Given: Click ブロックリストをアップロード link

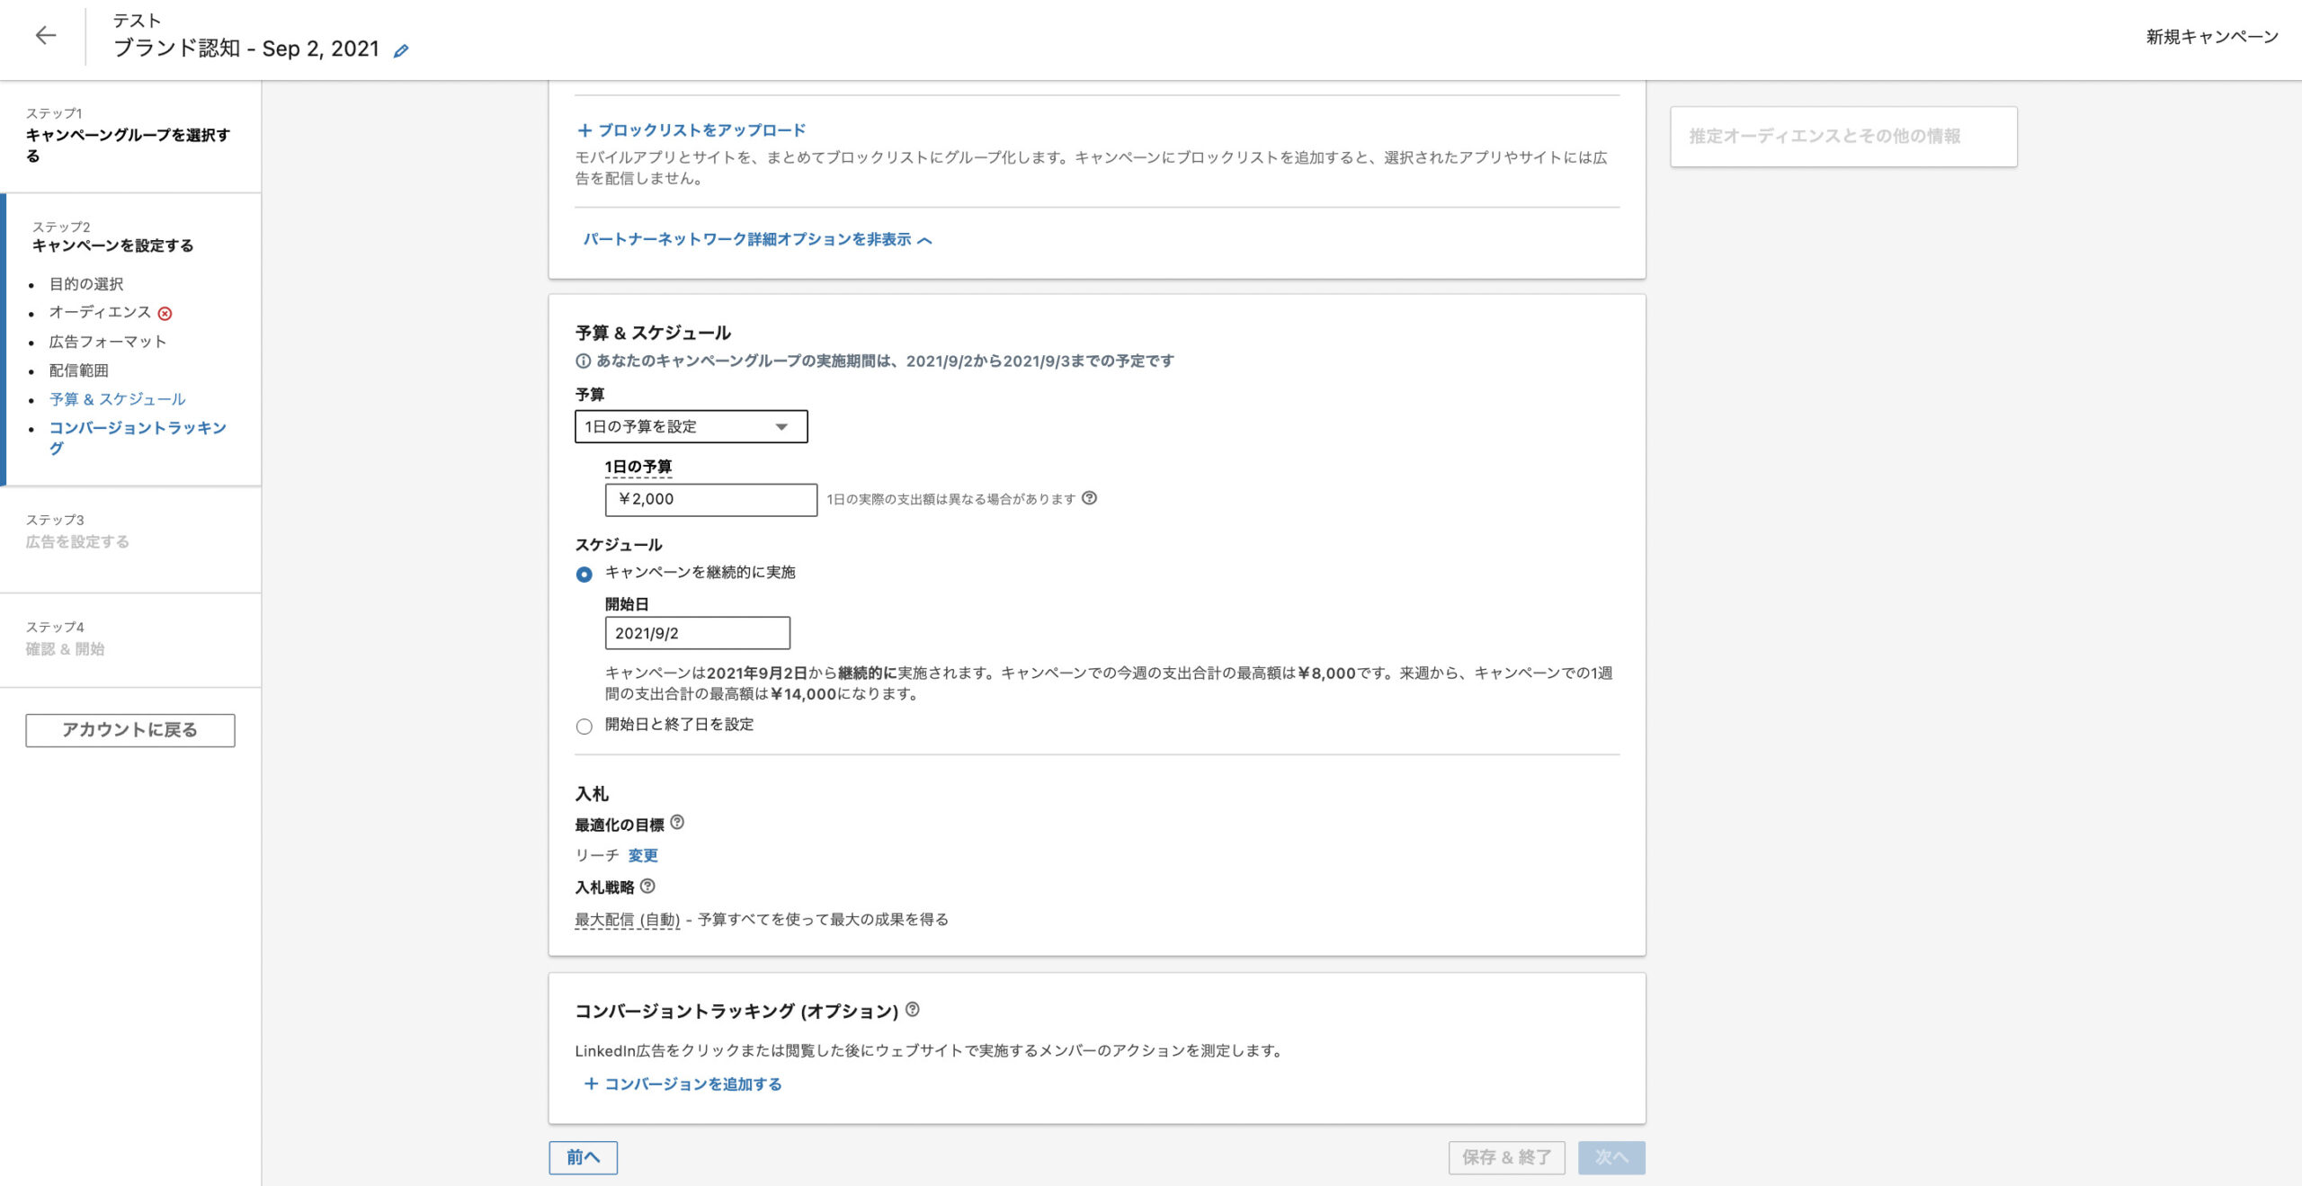Looking at the screenshot, I should click(691, 130).
